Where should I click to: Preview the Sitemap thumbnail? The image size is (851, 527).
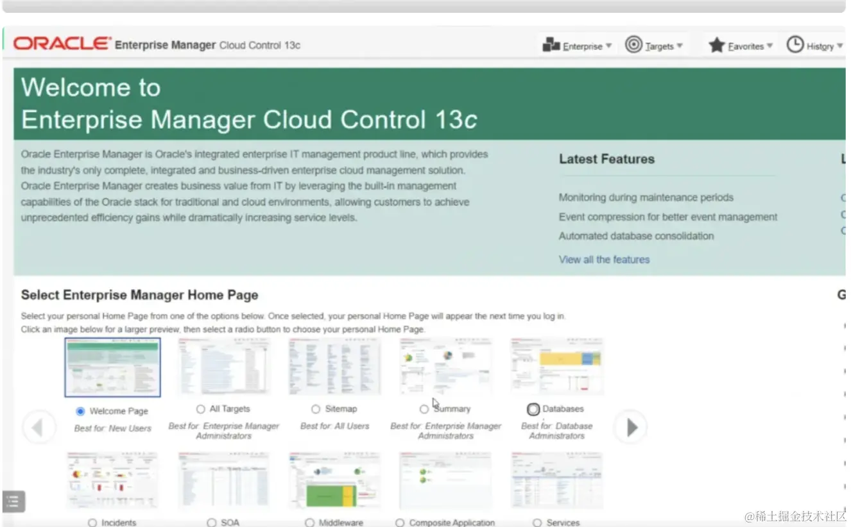pos(334,367)
